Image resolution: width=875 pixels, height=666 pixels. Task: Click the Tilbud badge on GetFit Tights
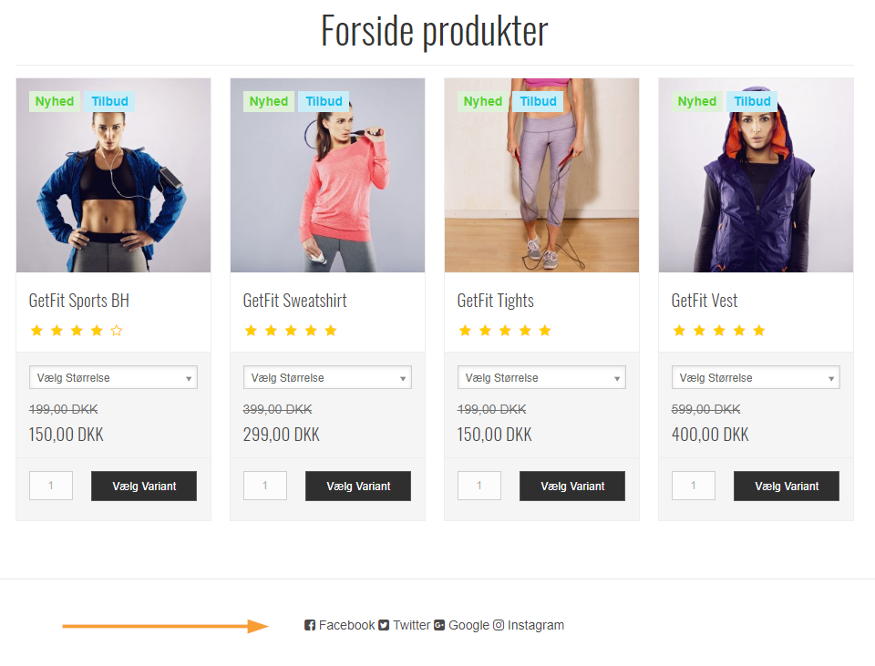click(x=538, y=101)
